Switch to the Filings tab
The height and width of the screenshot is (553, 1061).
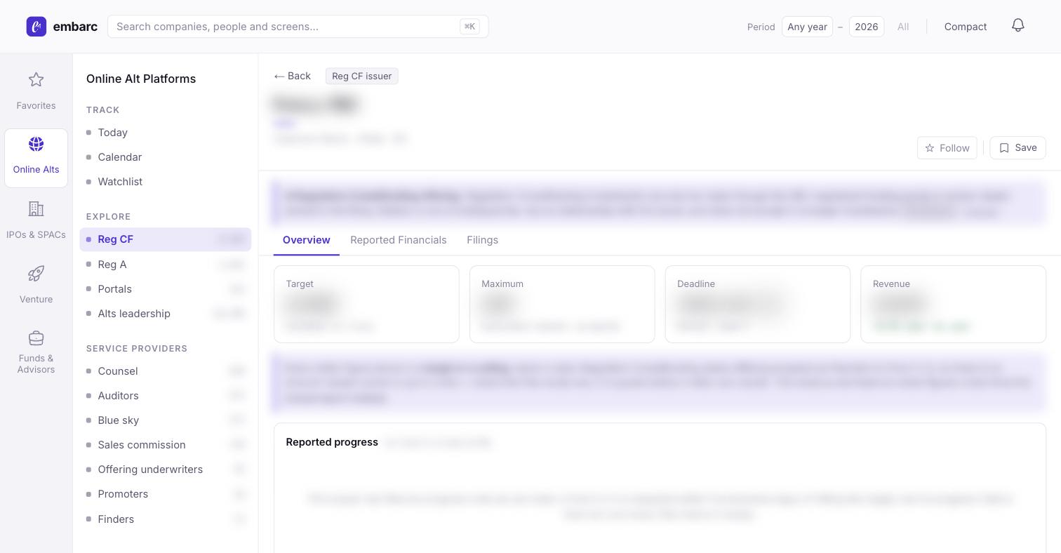pos(482,240)
